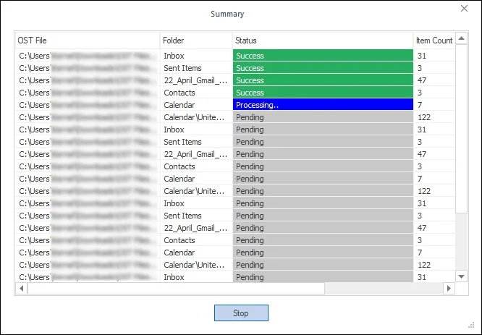The height and width of the screenshot is (335, 482).
Task: Click the horizontal scrollbar right arrow
Action: pyautogui.click(x=449, y=288)
